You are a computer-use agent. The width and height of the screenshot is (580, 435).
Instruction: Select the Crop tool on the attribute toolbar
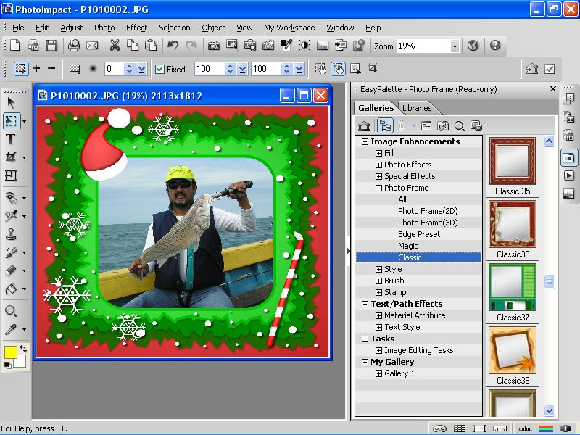click(x=372, y=68)
